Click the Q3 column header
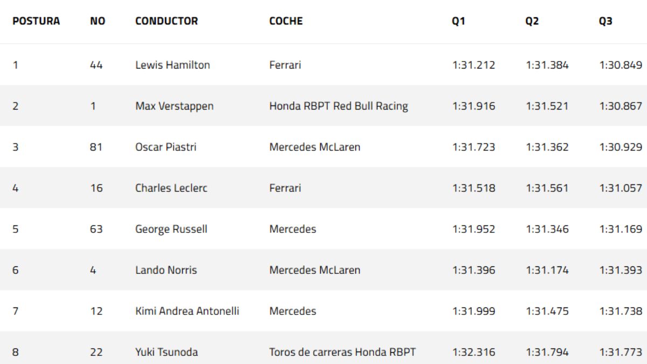 point(605,22)
